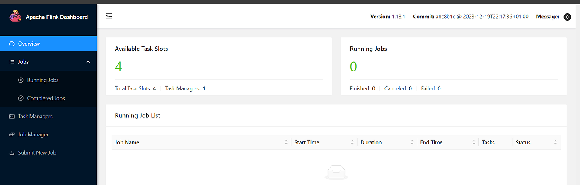Click the Job Manager build icon
Viewport: 580px width, 185px height.
[12, 135]
